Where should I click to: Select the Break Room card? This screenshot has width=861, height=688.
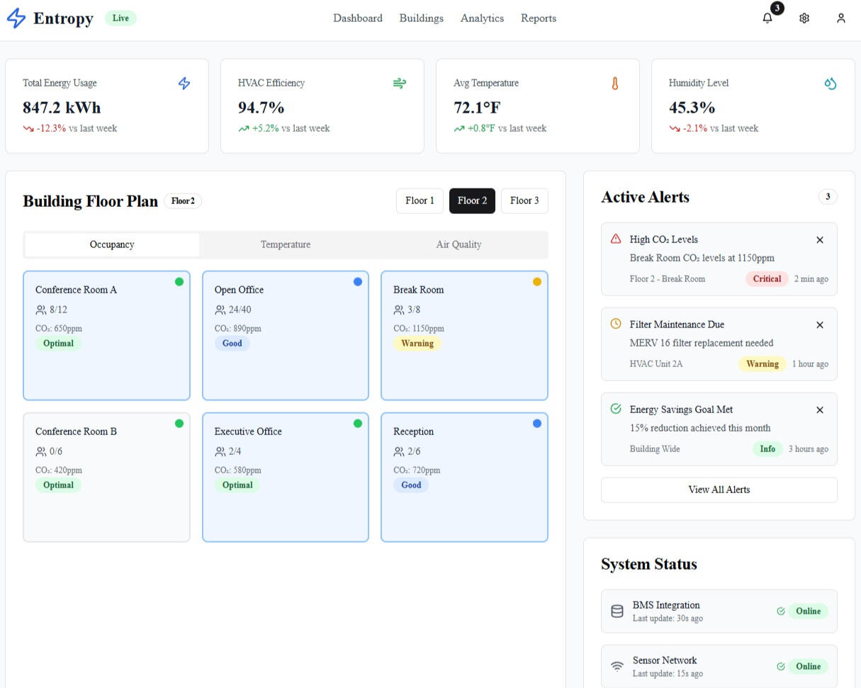pyautogui.click(x=464, y=336)
